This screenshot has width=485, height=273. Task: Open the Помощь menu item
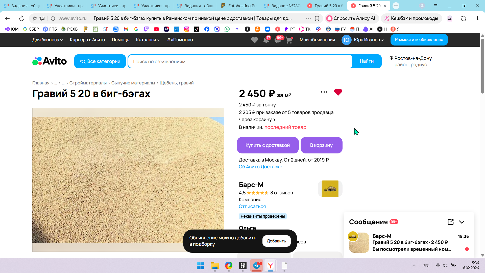120,40
